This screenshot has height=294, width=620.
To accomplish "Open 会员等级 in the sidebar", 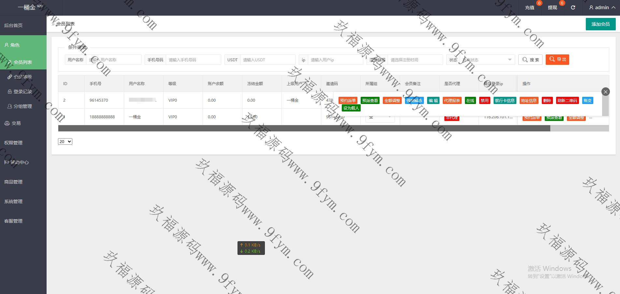I will [22, 77].
